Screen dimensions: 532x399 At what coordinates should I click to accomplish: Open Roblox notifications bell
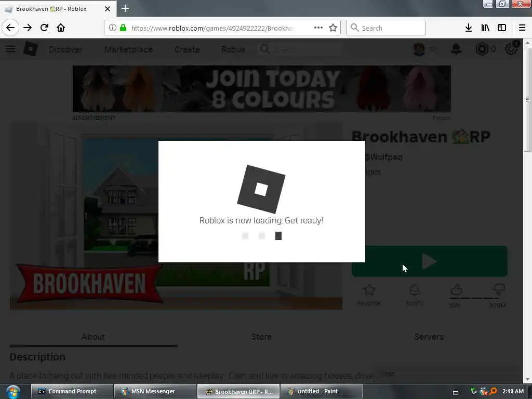pyautogui.click(x=456, y=49)
